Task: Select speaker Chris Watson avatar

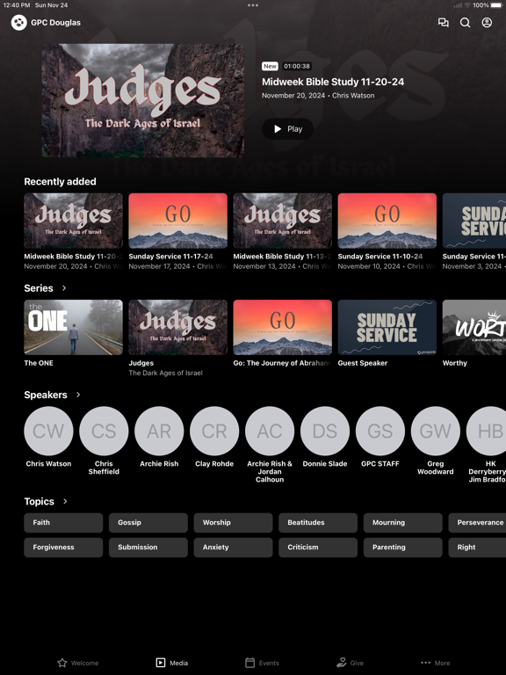Action: [x=48, y=431]
